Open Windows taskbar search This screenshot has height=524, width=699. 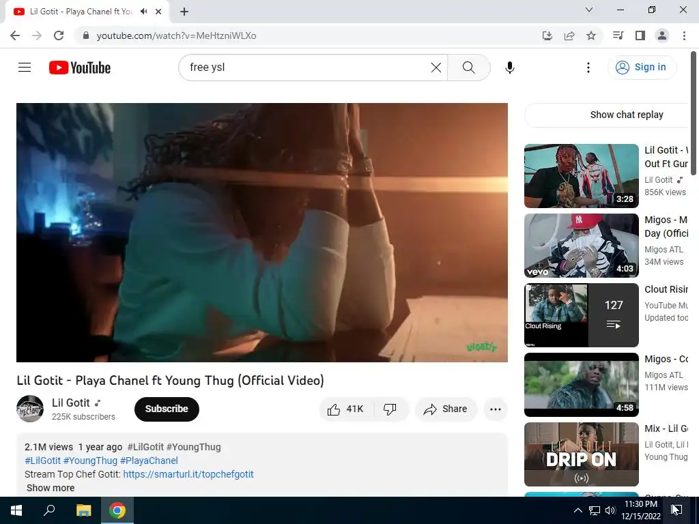[49, 510]
